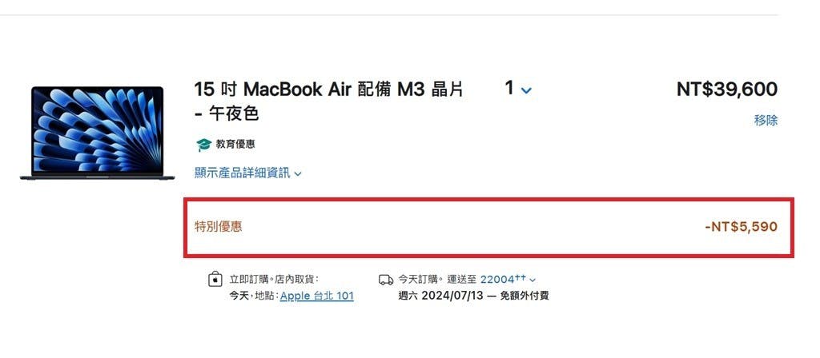Click the graduation cap education icon
Screen dimensions: 820x358
pyautogui.click(x=204, y=145)
